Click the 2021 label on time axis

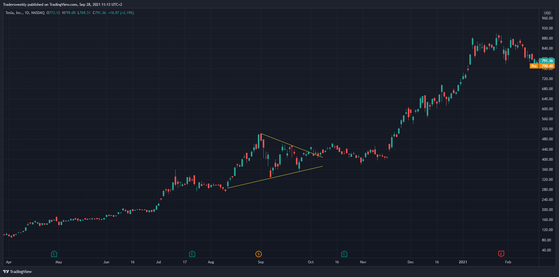coord(463,262)
